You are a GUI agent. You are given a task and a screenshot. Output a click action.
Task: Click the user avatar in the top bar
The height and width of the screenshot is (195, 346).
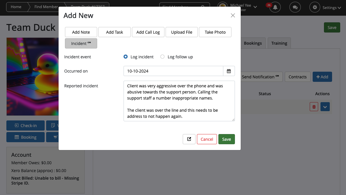(x=223, y=7)
